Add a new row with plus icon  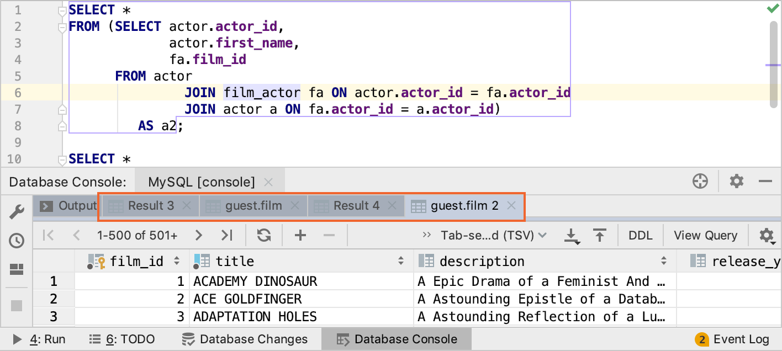[300, 236]
